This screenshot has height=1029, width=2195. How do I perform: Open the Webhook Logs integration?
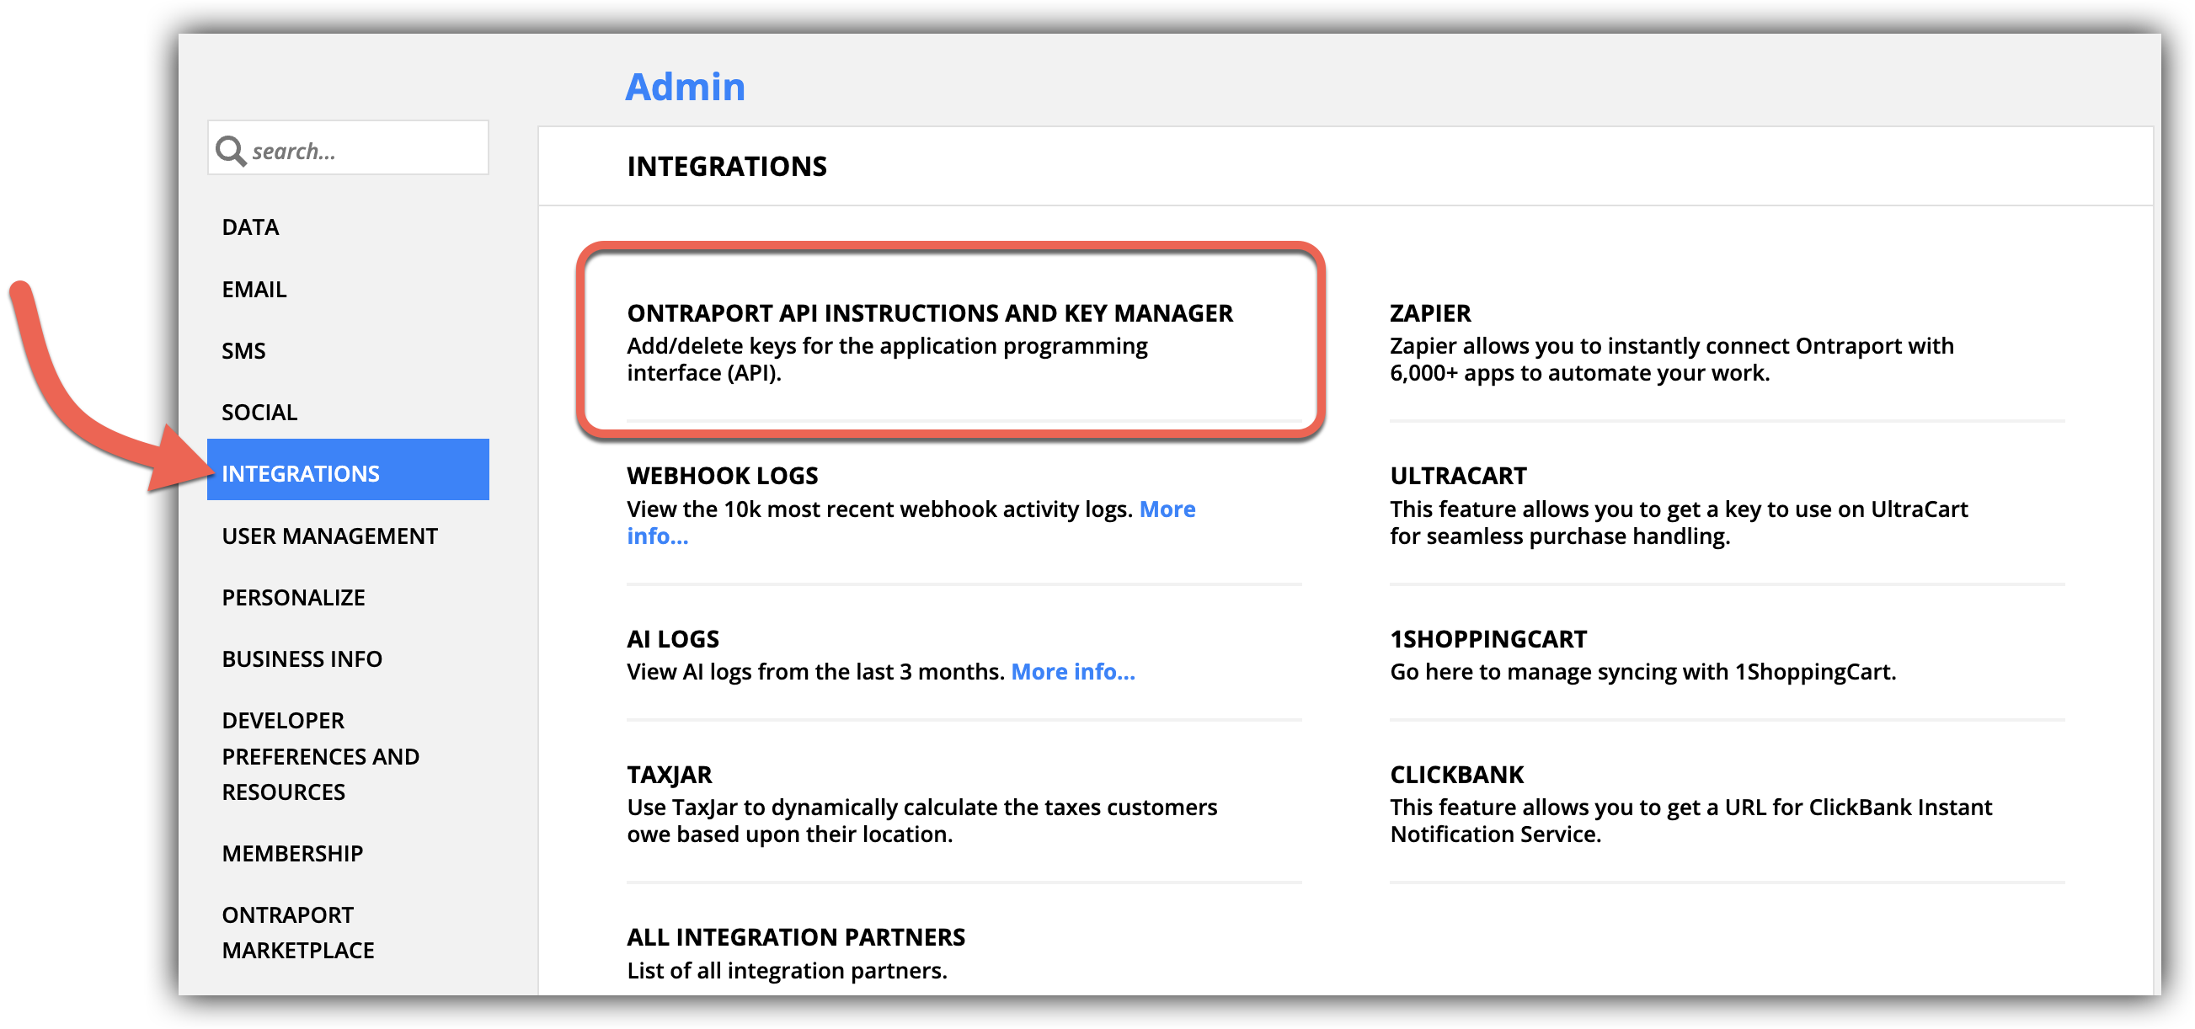[x=722, y=475]
